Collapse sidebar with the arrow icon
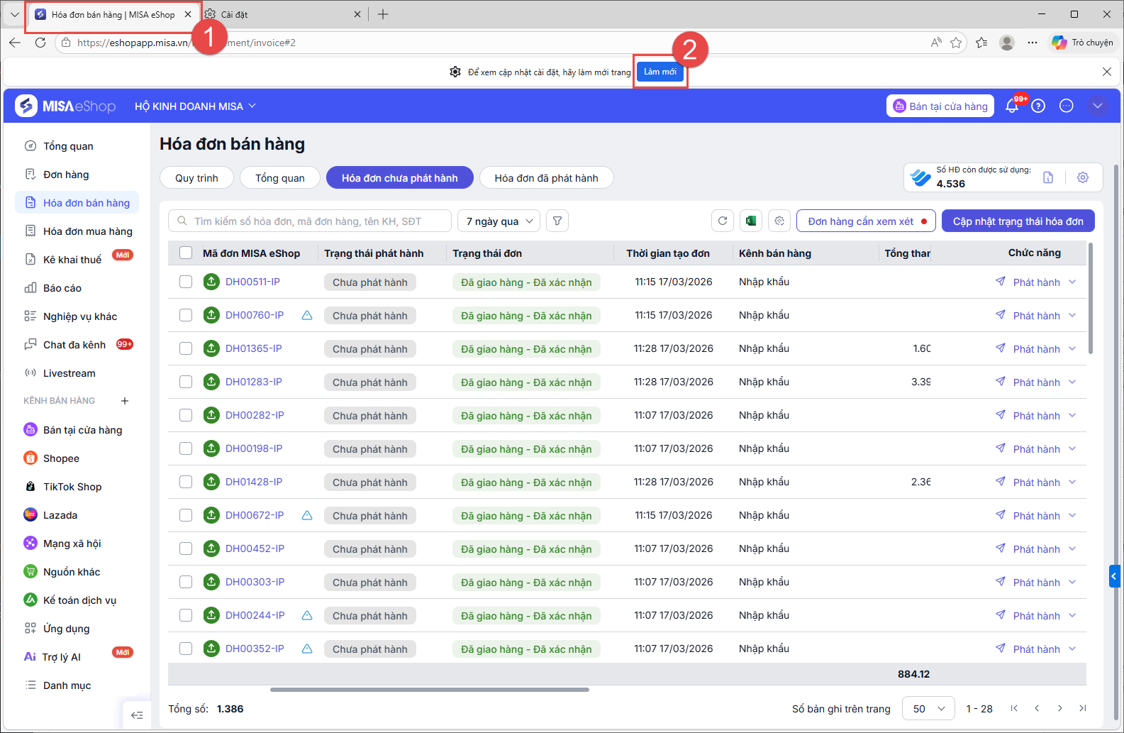1124x733 pixels. click(x=137, y=715)
